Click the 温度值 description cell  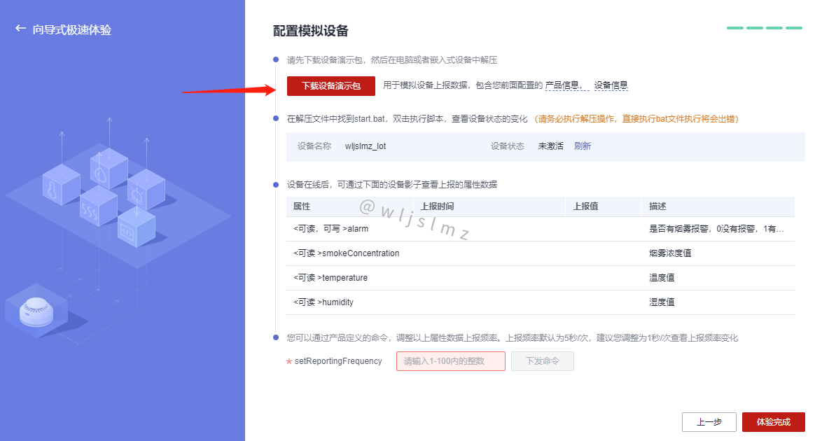point(662,278)
